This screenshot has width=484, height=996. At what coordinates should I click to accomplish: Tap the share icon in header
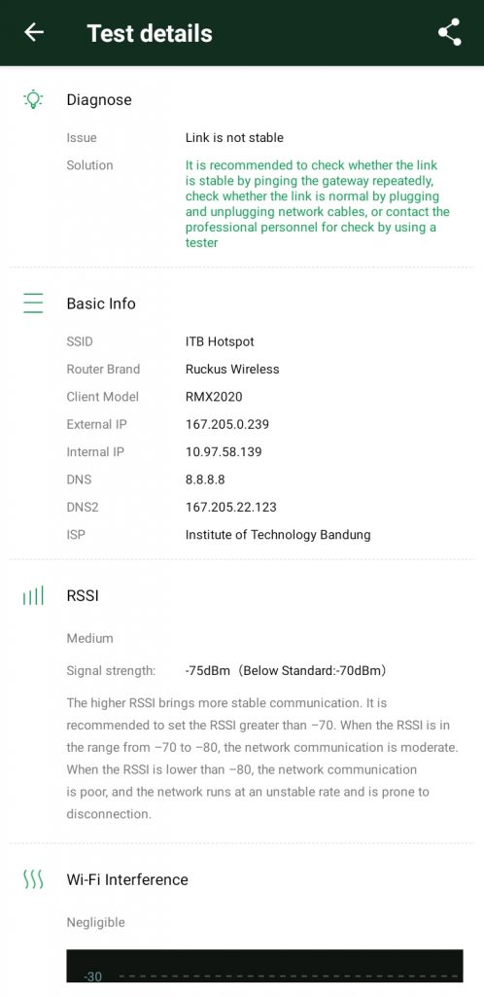tap(450, 32)
